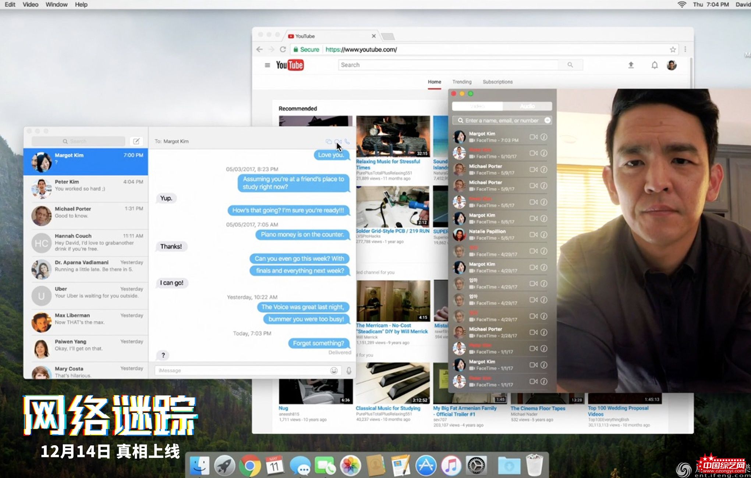Select Peter Kim conversation
The width and height of the screenshot is (751, 478).
pyautogui.click(x=86, y=188)
